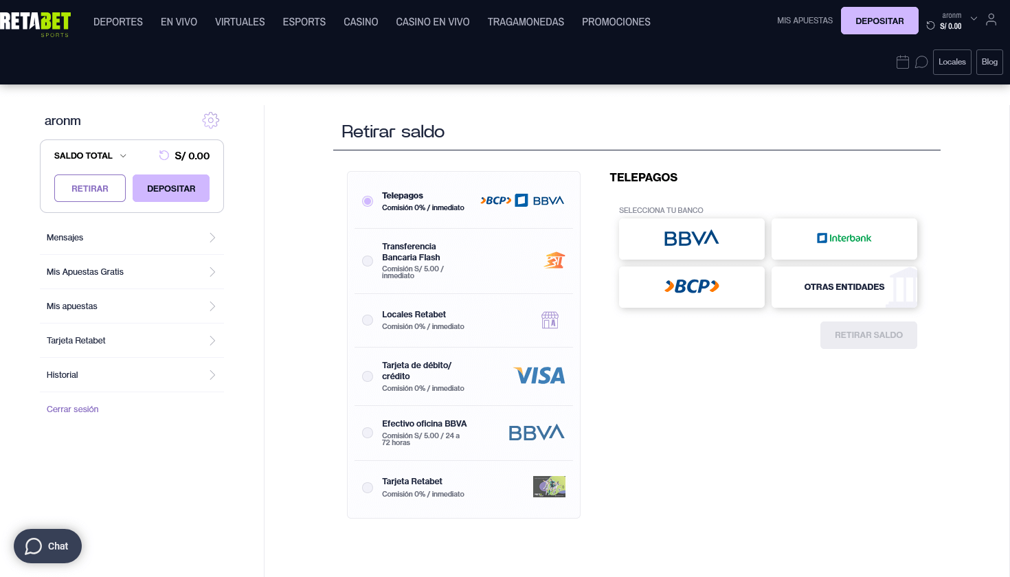The height and width of the screenshot is (577, 1010).
Task: Choose the BBVA bank card
Action: [x=692, y=239]
